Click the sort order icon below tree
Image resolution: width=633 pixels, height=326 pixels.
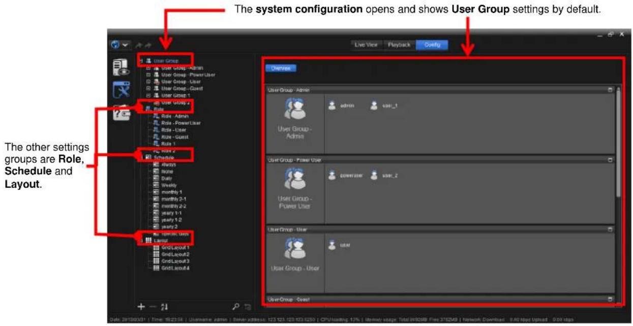pyautogui.click(x=164, y=306)
